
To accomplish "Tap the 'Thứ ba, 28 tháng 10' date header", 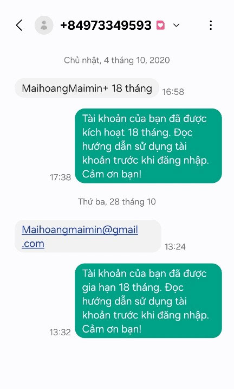I will [x=117, y=201].
